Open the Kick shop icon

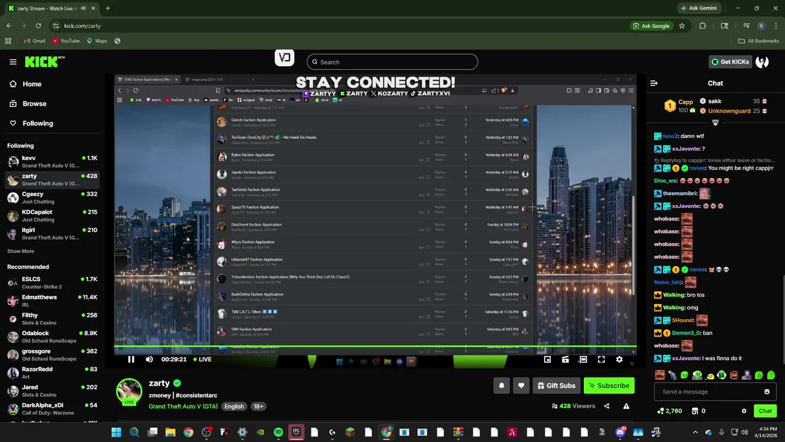point(695,411)
